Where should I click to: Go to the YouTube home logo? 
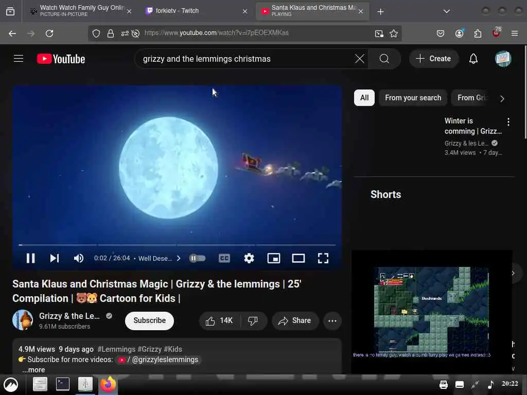click(x=61, y=59)
